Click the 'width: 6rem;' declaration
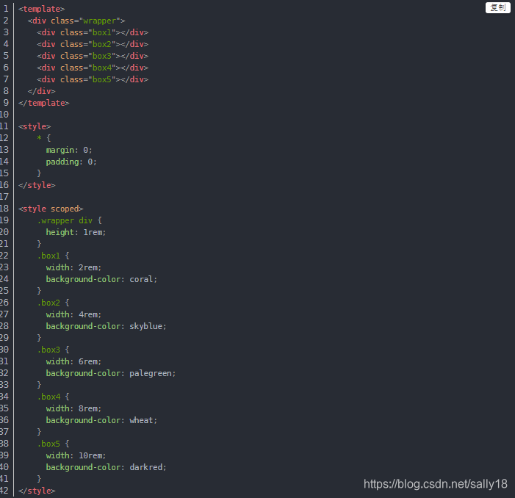The height and width of the screenshot is (498, 515). [73, 361]
